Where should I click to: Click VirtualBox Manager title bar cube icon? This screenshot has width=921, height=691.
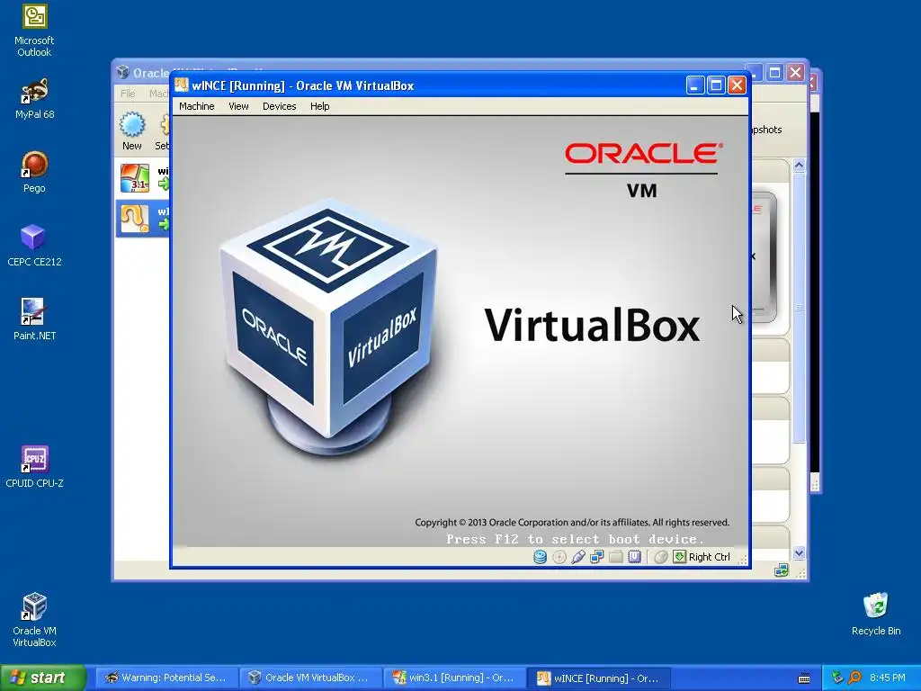[122, 72]
